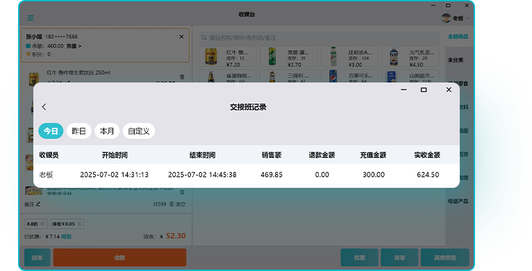Delete the 红牛 item with trash icon

182,77
